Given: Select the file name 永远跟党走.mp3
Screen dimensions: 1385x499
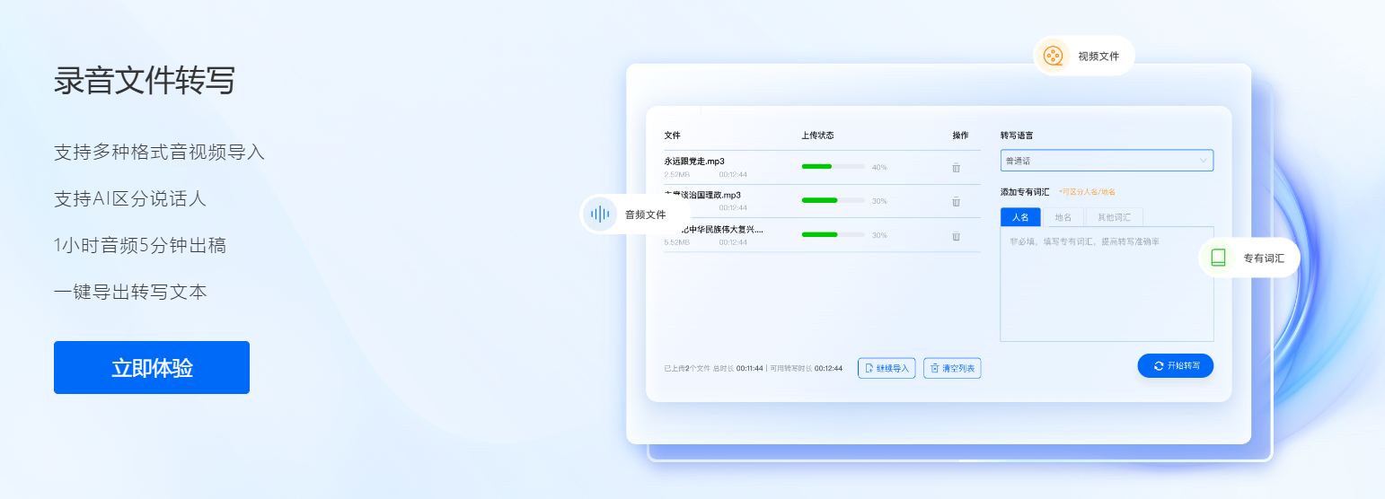Looking at the screenshot, I should pyautogui.click(x=694, y=161).
